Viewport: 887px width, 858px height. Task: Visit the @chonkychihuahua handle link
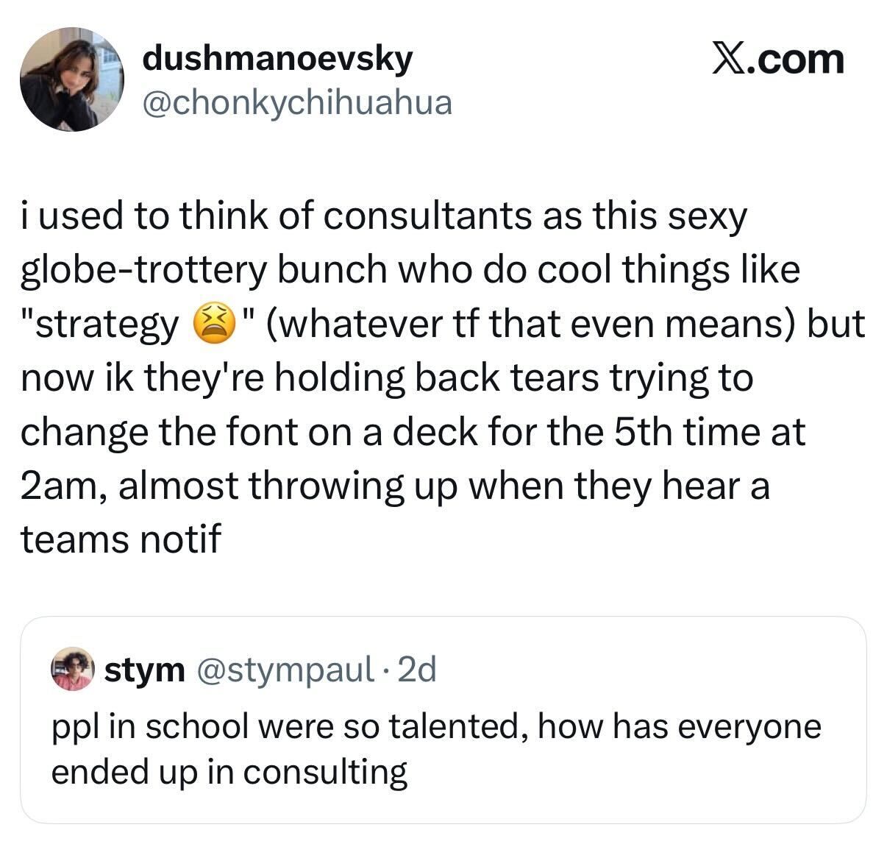pos(296,103)
